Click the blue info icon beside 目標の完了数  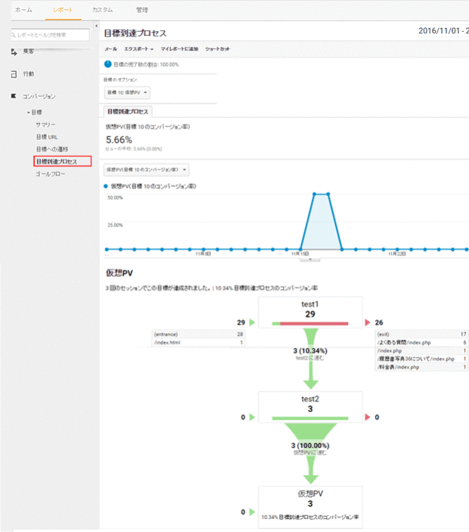pos(107,64)
